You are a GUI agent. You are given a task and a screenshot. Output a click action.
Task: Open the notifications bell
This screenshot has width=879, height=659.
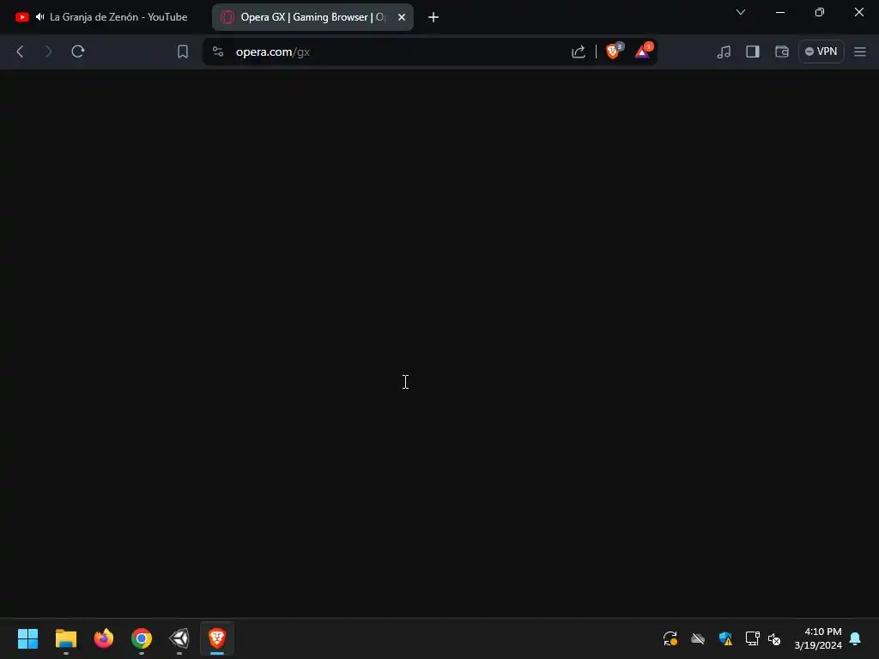856,638
